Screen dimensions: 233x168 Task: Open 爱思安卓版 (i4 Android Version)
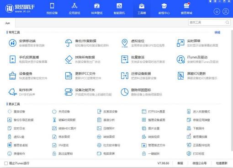tap(18, 145)
